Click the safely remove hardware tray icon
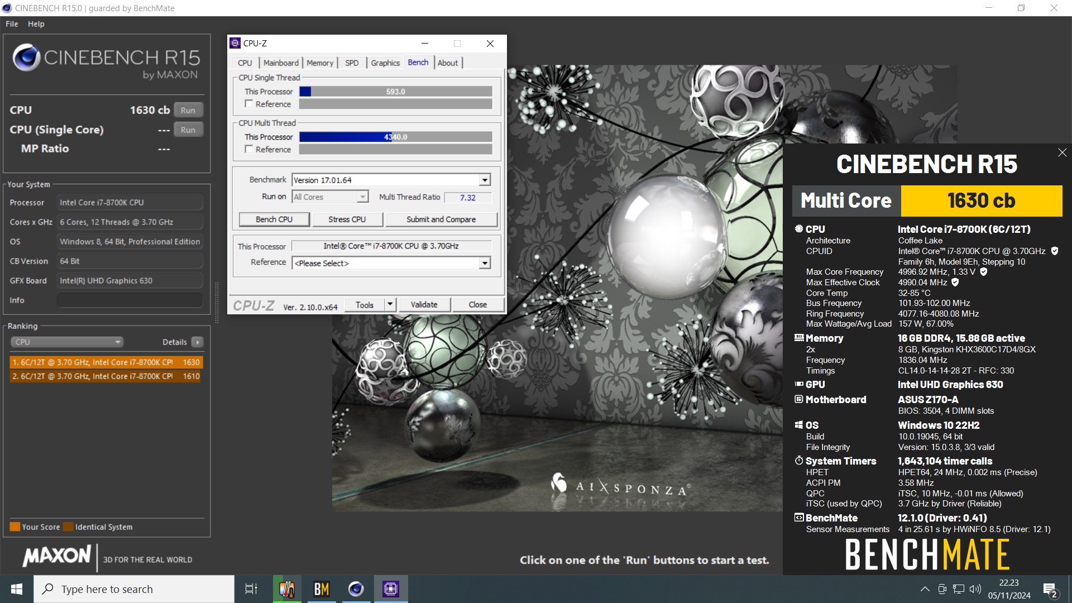Viewport: 1072px width, 603px height. (x=942, y=589)
